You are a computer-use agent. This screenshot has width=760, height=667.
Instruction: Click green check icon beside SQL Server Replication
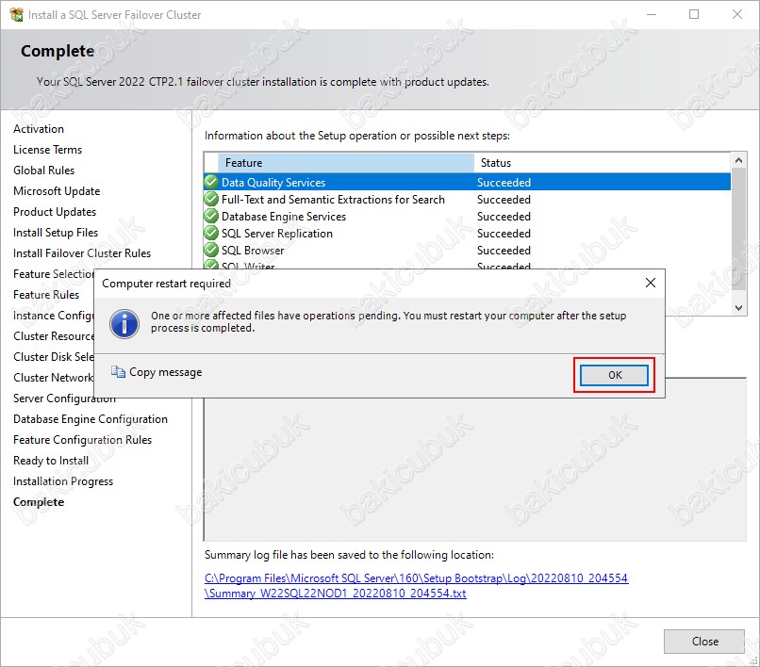[x=211, y=233]
